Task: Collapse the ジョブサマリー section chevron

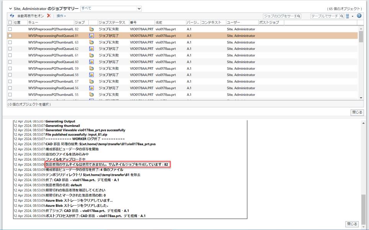Action: tap(10, 8)
